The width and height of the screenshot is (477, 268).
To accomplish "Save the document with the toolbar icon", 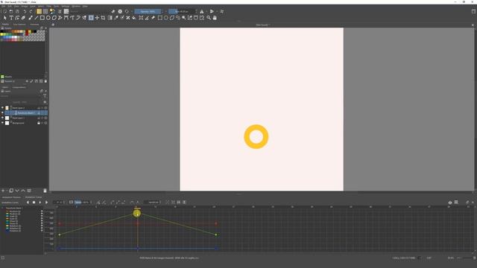I will click(x=17, y=11).
